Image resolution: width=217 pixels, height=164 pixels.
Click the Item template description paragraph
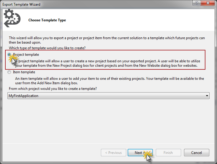point(110,80)
